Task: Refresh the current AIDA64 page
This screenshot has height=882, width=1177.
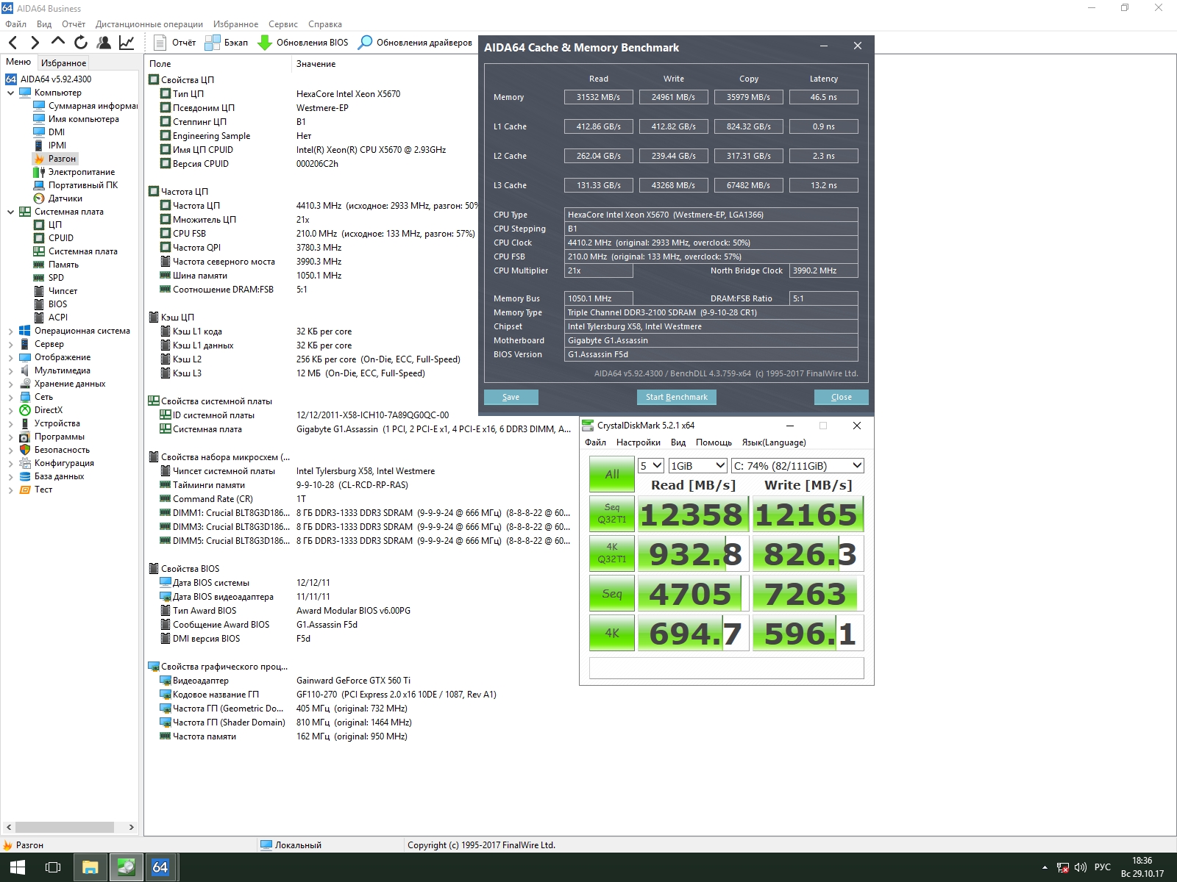Action: 81,43
